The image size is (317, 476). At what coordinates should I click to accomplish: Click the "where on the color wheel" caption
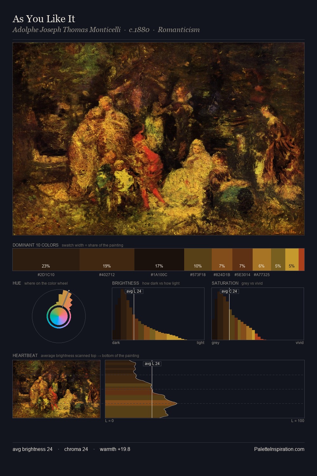tap(46, 283)
